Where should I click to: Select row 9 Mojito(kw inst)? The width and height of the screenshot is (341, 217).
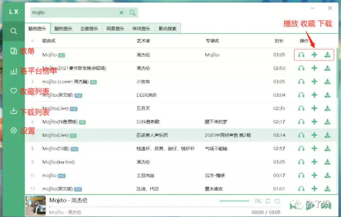click(x=181, y=162)
